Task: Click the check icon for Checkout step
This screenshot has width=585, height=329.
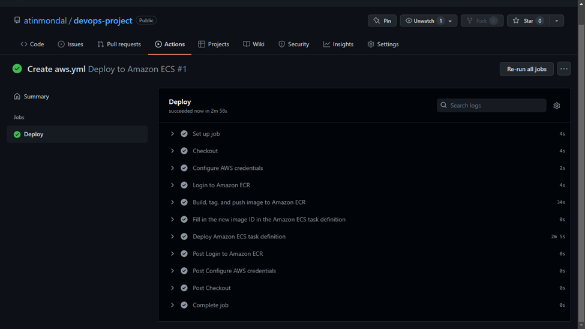Action: click(184, 151)
